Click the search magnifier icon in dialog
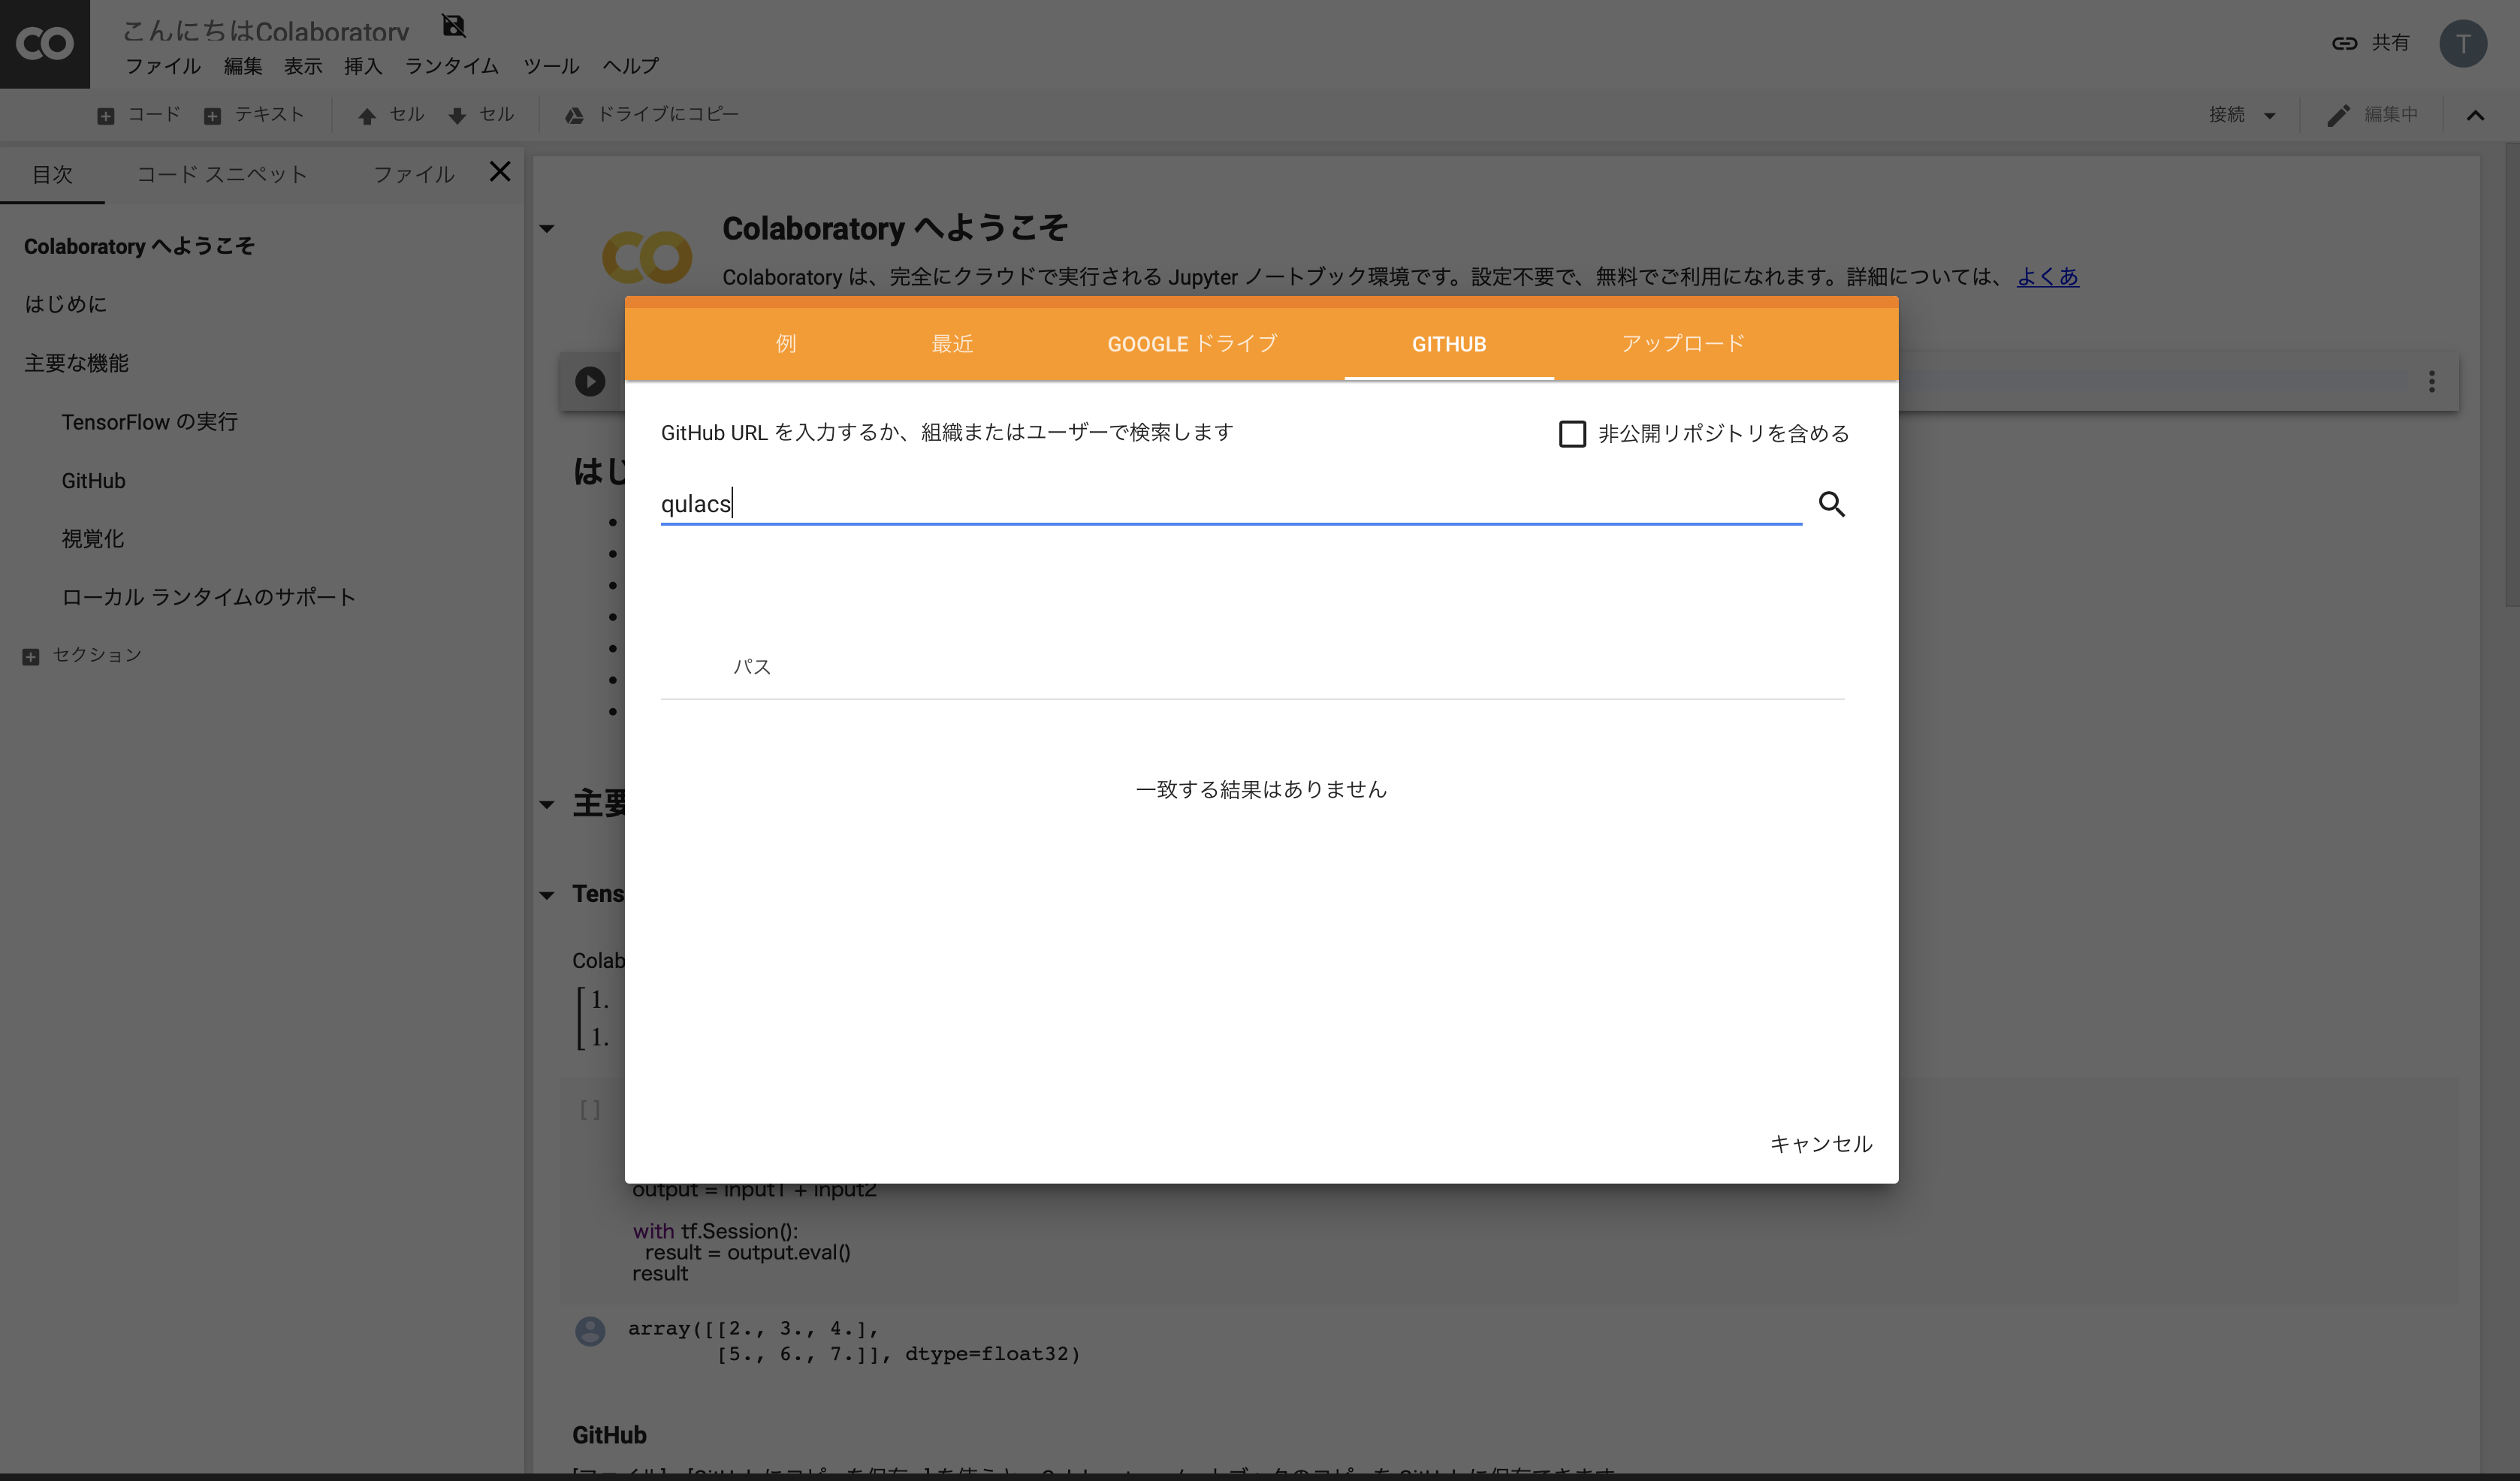Image resolution: width=2520 pixels, height=1481 pixels. 1831,504
